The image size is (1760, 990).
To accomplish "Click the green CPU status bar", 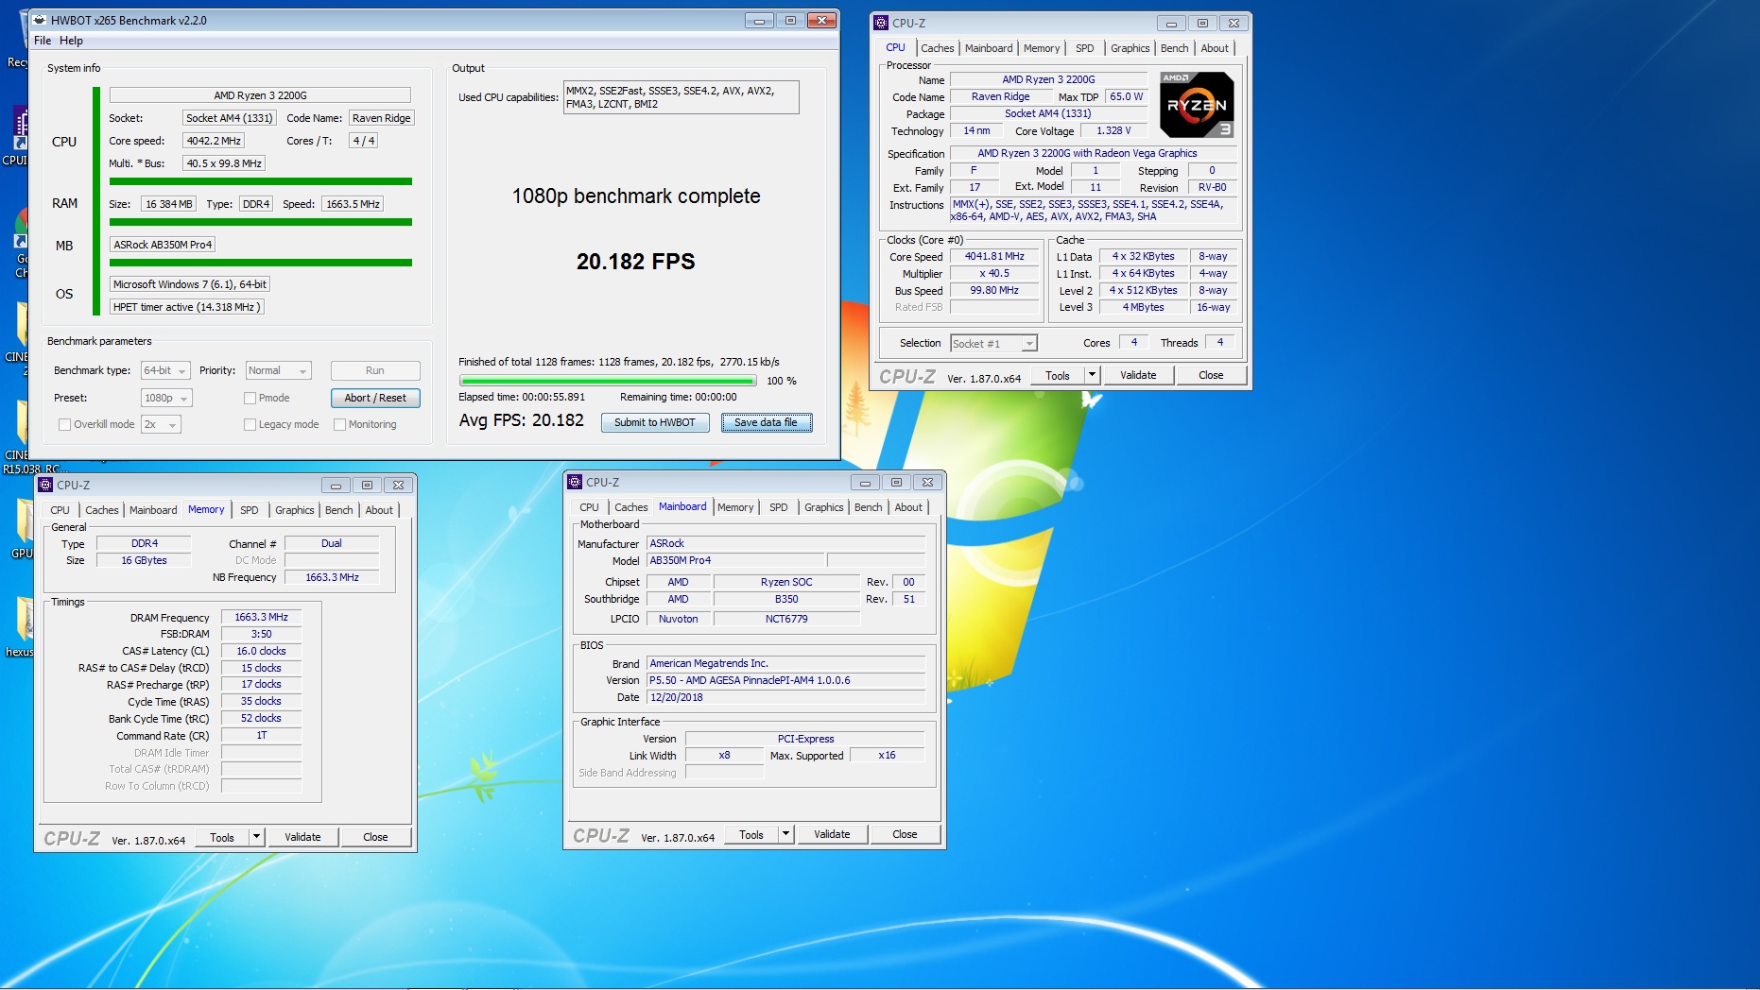I will [x=261, y=181].
